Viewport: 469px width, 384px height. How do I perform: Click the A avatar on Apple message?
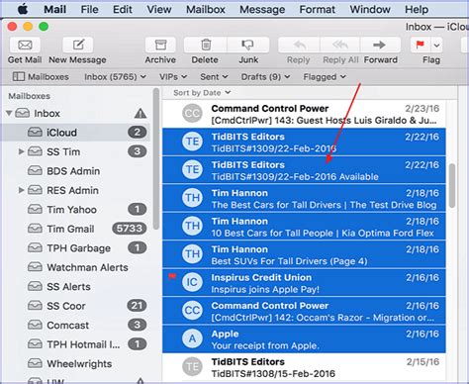click(x=193, y=338)
